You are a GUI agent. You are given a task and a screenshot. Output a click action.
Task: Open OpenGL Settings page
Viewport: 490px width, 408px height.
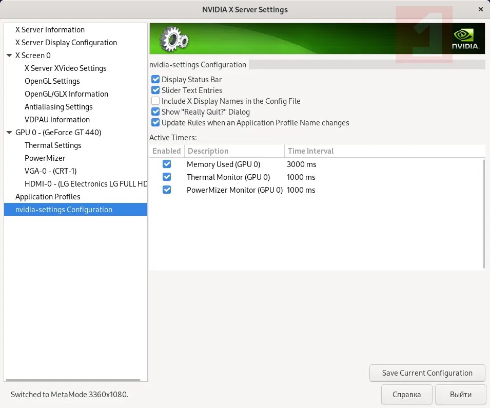tap(52, 81)
